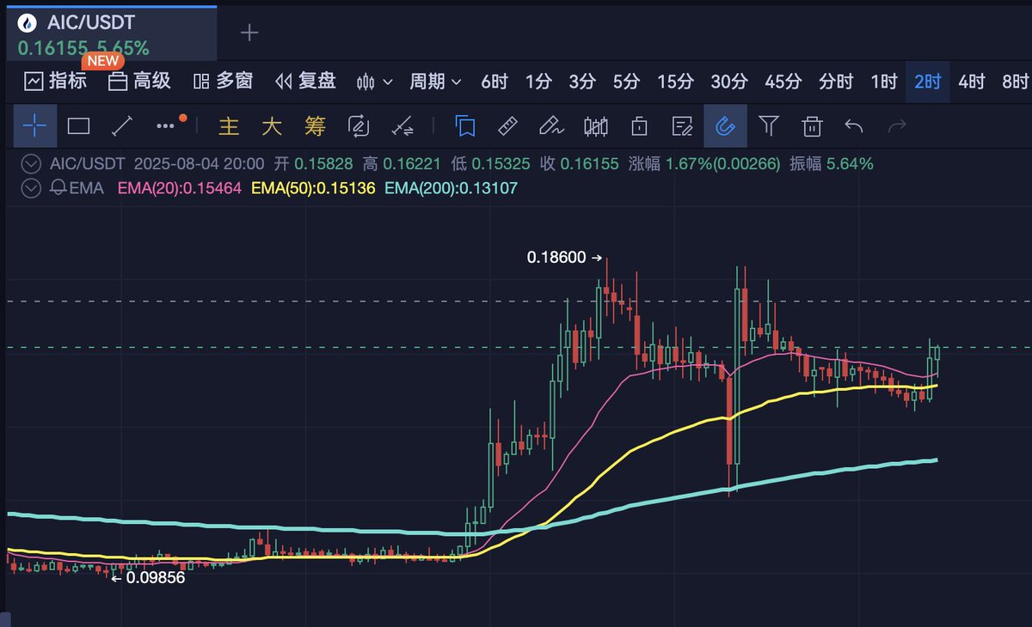Select the trend line drawing tool
The width and height of the screenshot is (1032, 627).
(x=123, y=126)
